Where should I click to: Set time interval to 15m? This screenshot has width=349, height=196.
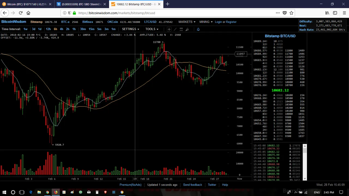pos(92,29)
